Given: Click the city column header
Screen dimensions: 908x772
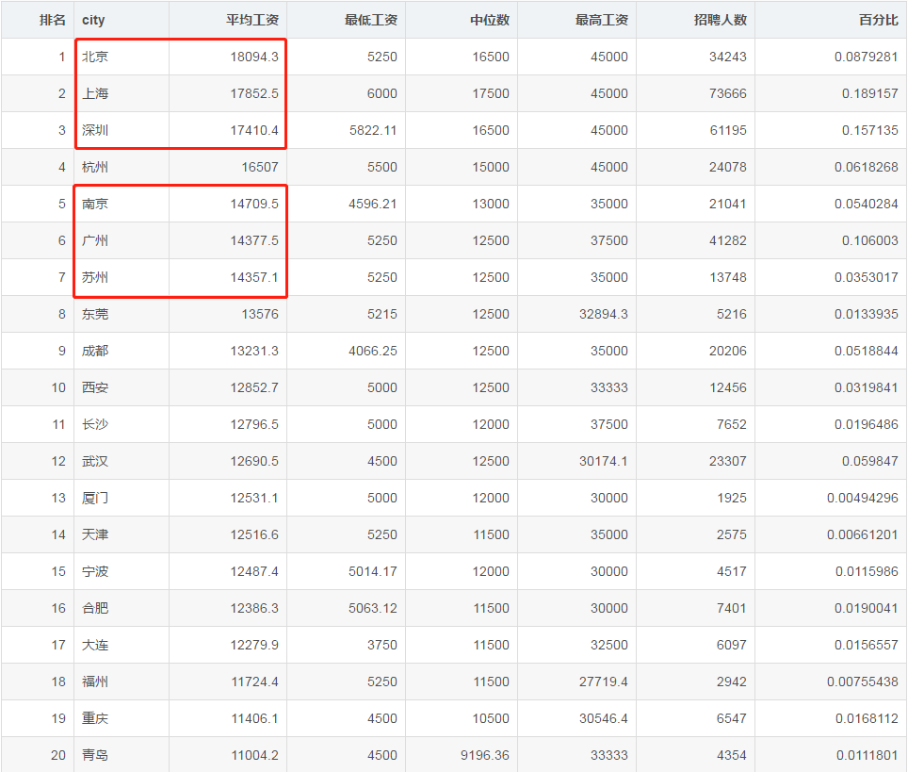Looking at the screenshot, I should [x=93, y=20].
